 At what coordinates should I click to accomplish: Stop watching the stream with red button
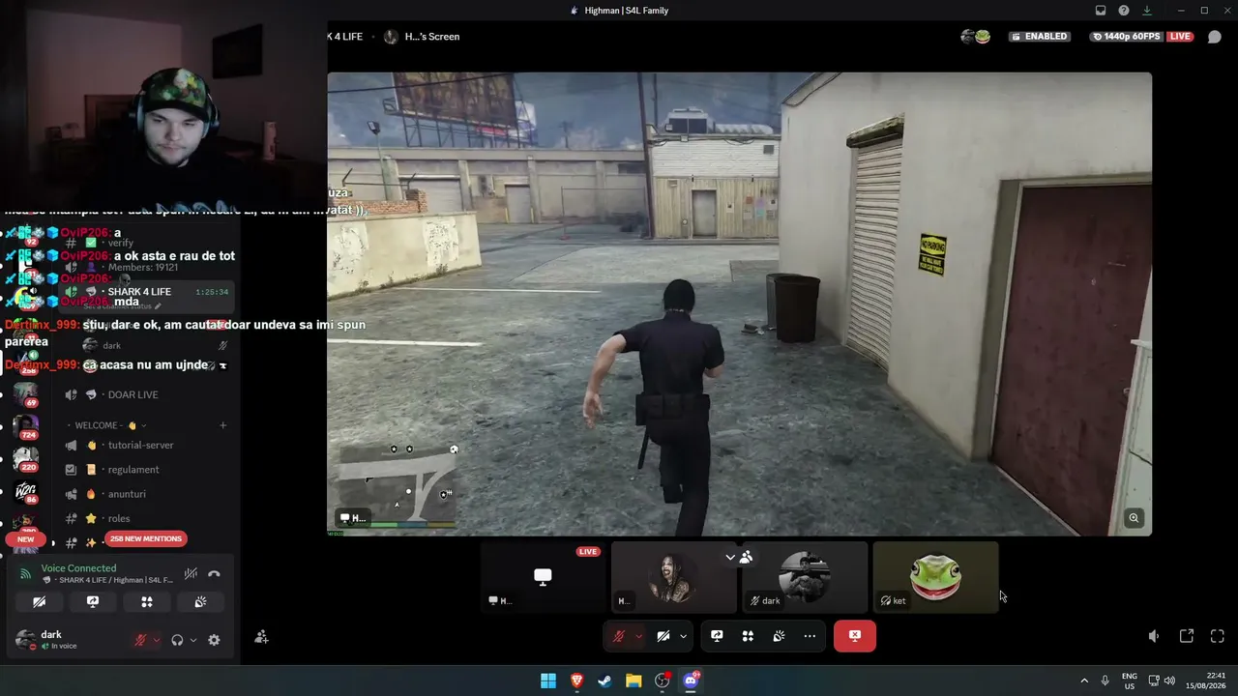[855, 636]
